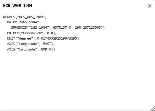Screen dimensions: 155x111
Task: Click the 0.017453292519943295 value
Action: tap(57, 38)
